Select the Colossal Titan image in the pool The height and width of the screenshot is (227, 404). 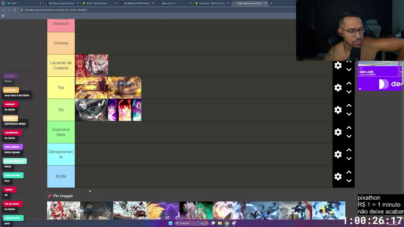(x=63, y=210)
